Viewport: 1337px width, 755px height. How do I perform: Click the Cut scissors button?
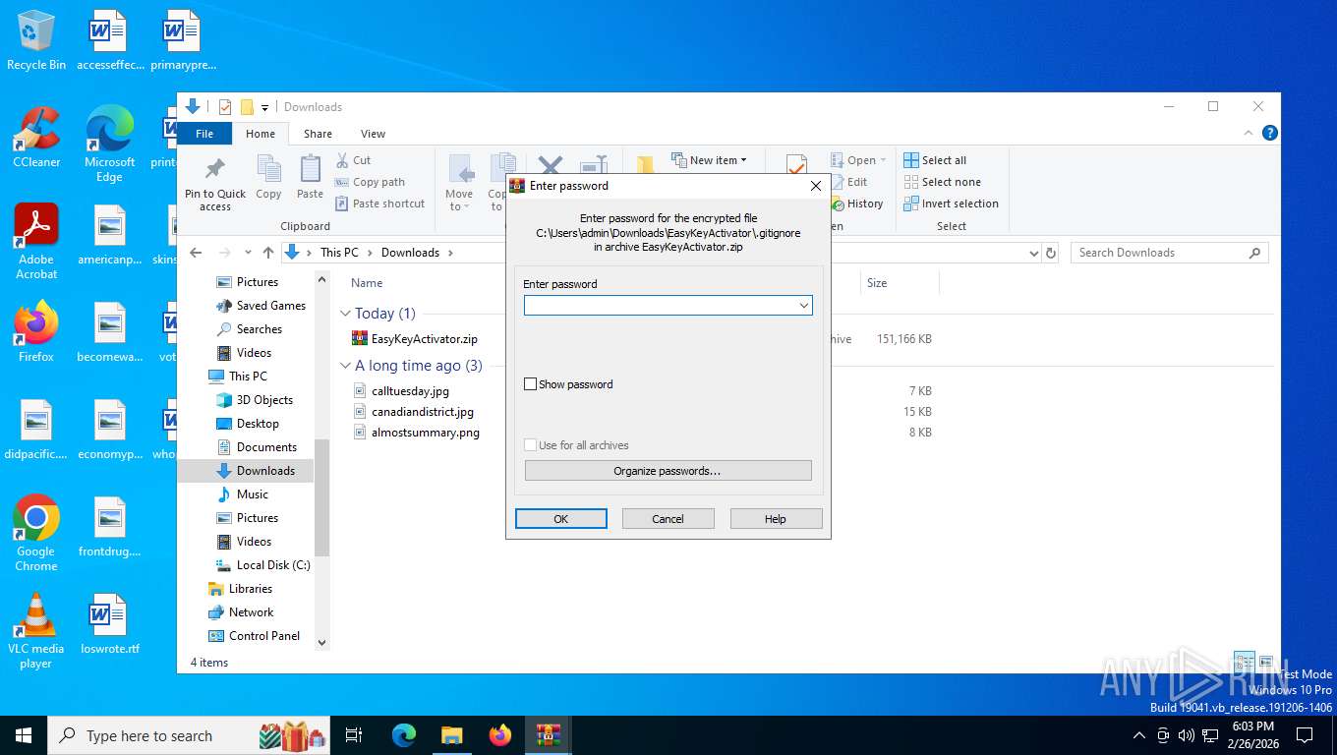click(x=353, y=160)
